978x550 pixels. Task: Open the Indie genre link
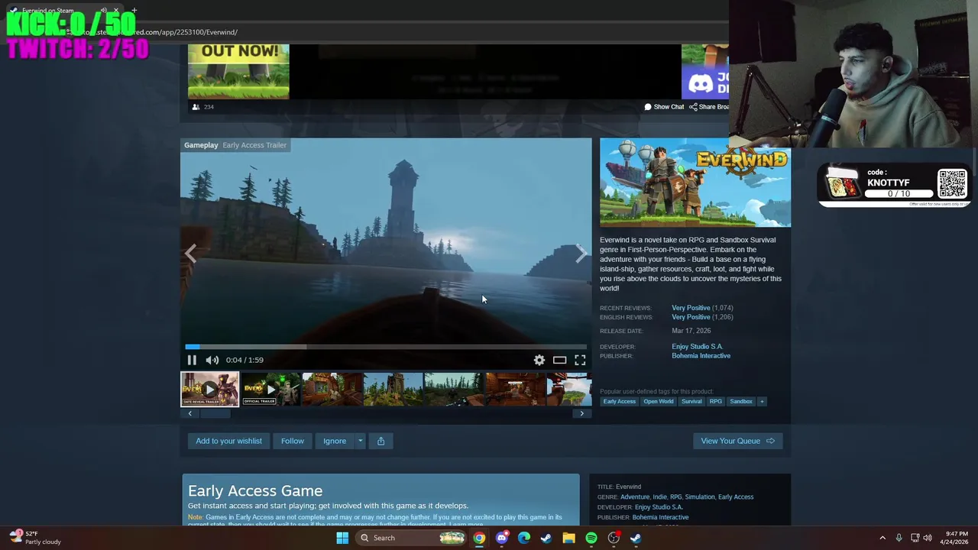(659, 497)
